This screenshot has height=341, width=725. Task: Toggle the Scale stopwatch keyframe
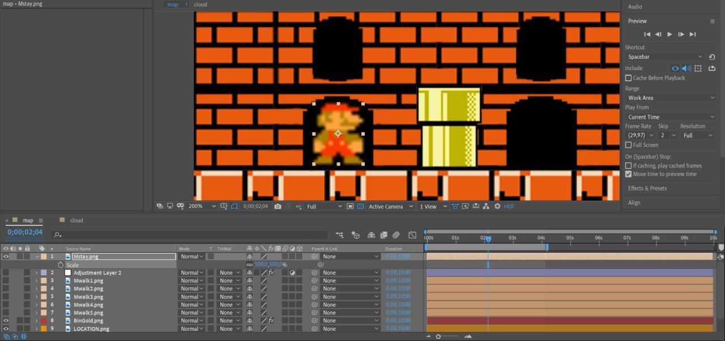[61, 265]
